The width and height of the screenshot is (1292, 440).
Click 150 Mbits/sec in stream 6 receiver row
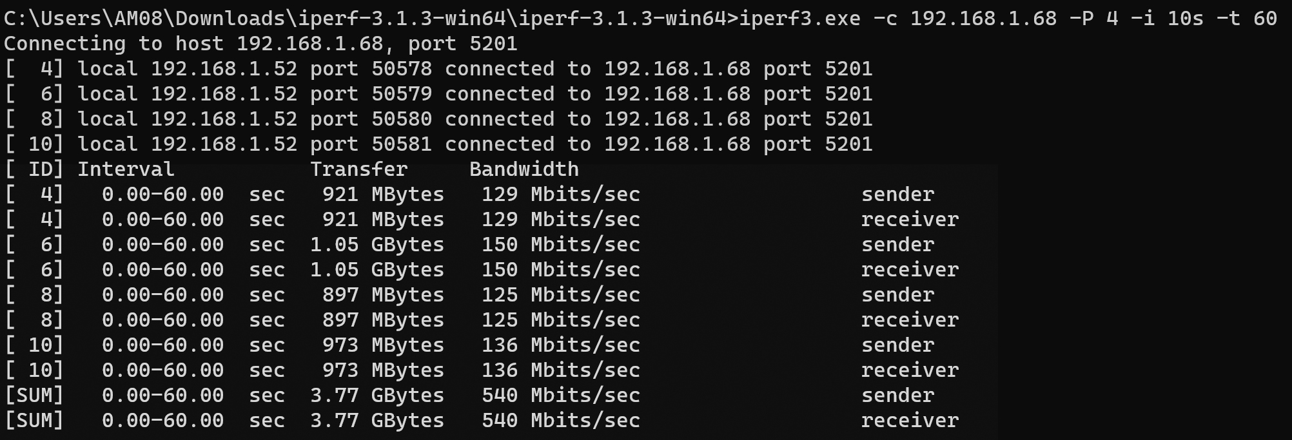tap(561, 270)
